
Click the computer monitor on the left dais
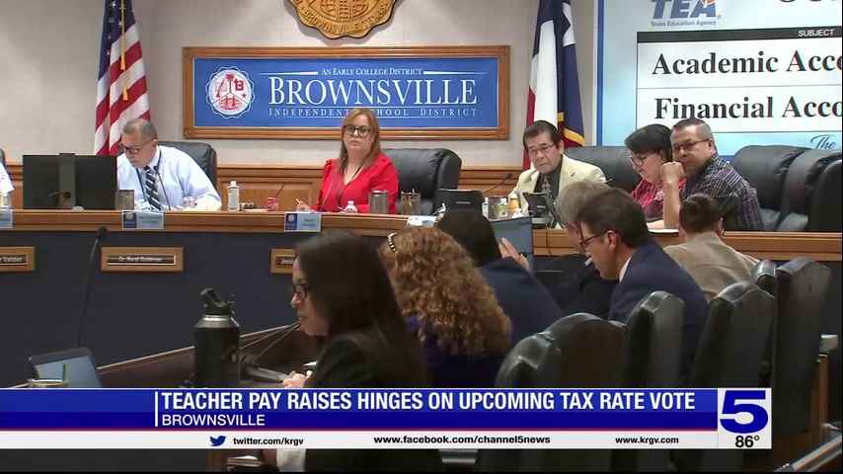click(x=69, y=182)
